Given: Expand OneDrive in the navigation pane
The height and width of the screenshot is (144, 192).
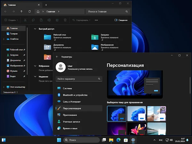Looking at the screenshot, I should (4, 39).
